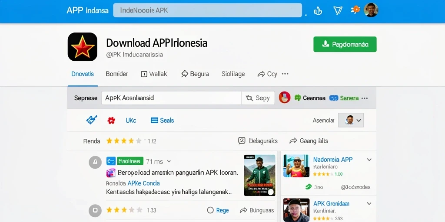Click the header search field
The width and height of the screenshot is (445, 222).
(207, 10)
